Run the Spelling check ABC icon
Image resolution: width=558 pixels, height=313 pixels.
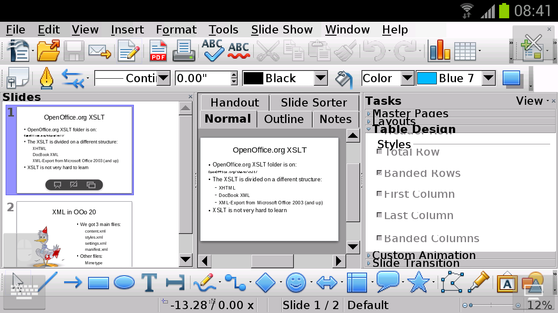(213, 51)
